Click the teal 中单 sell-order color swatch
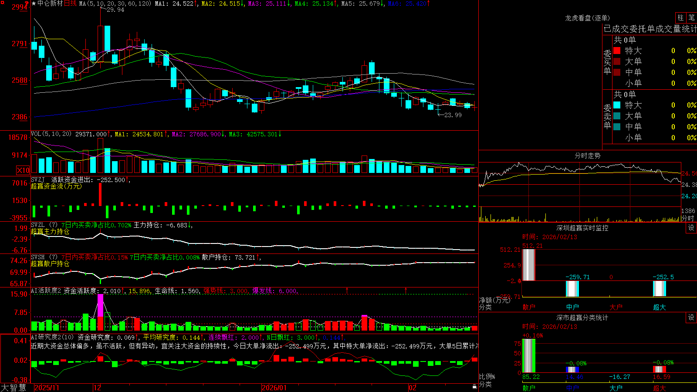The image size is (697, 392). [x=617, y=127]
